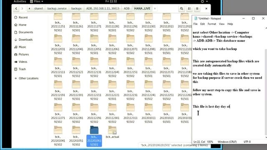Select folder bck_20220102191501
Viewport: 267px width, 150px height.
click(x=166, y=113)
